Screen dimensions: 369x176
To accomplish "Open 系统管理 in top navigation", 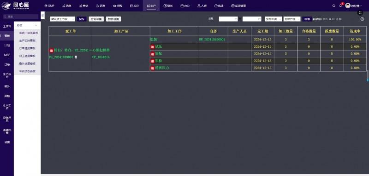I will (238, 6).
